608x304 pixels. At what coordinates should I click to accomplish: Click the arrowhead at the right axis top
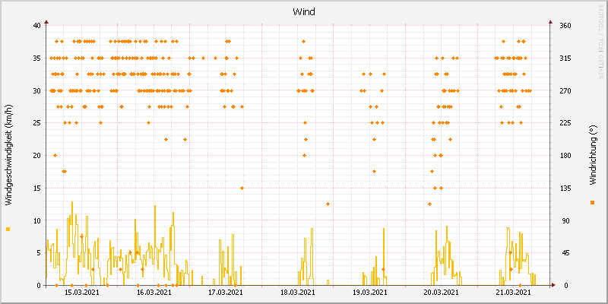tap(549, 22)
